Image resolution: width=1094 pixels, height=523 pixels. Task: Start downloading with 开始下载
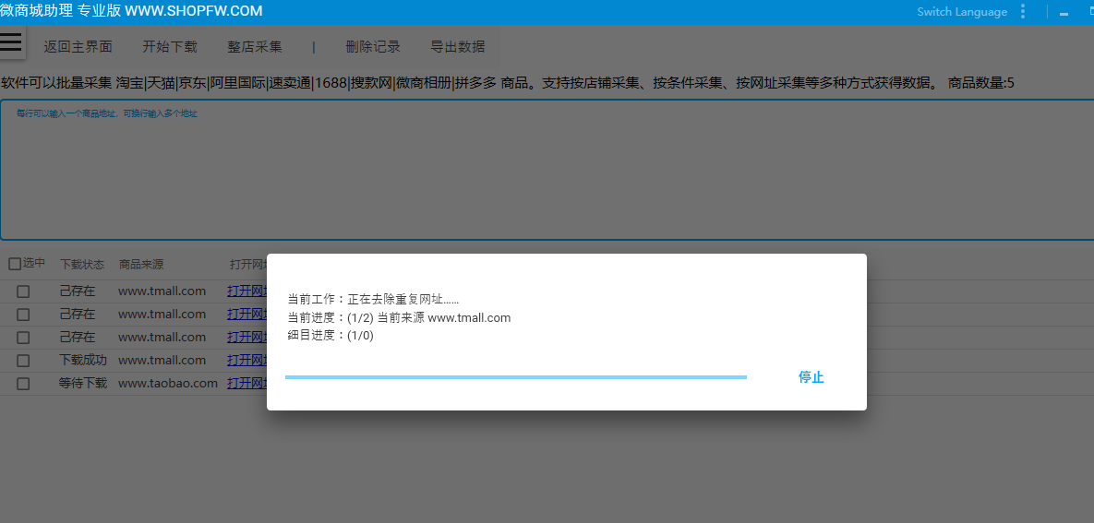tap(170, 47)
